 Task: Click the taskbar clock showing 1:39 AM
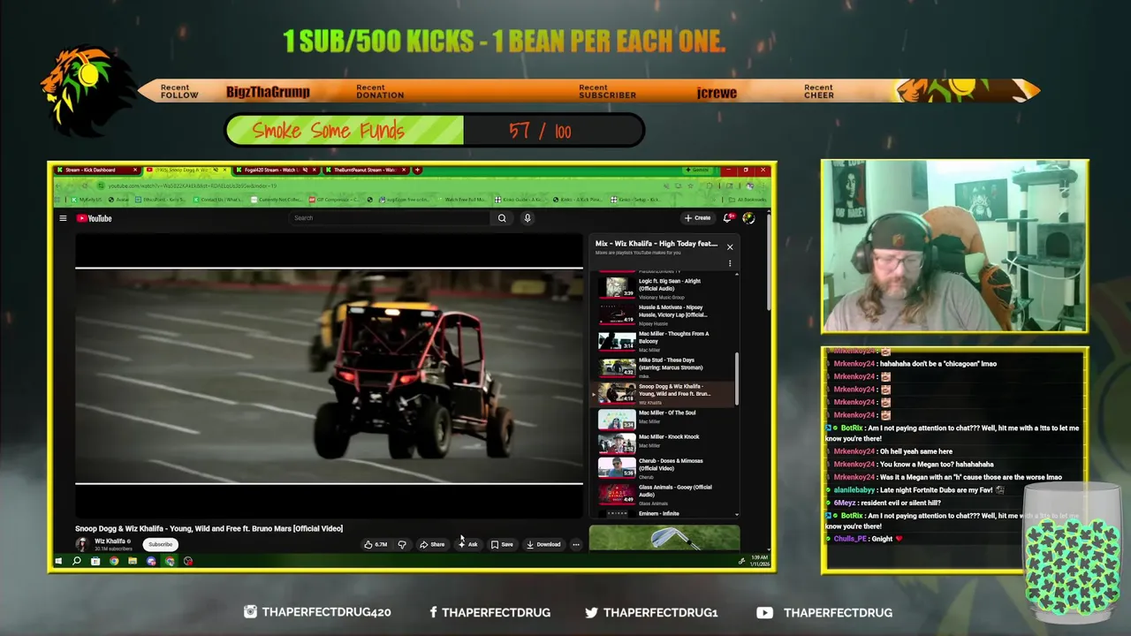pyautogui.click(x=760, y=561)
